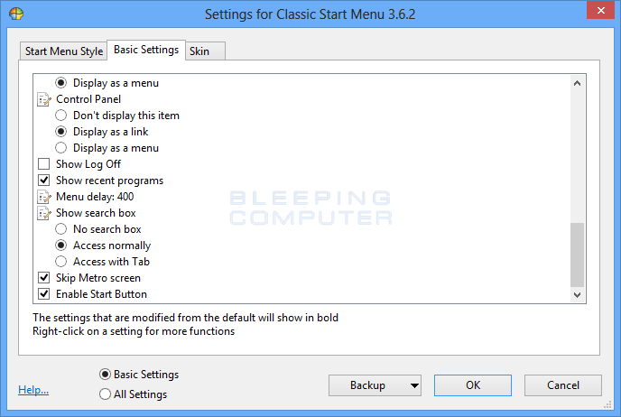The width and height of the screenshot is (621, 417).
Task: Select the 'Menu delay: 400' setting
Action: 95,197
